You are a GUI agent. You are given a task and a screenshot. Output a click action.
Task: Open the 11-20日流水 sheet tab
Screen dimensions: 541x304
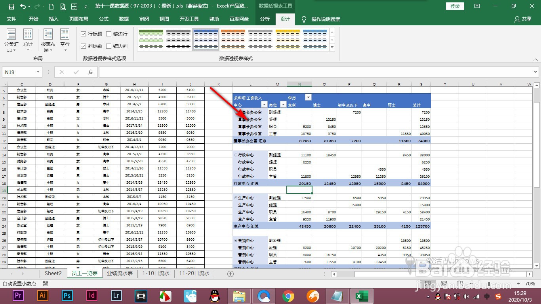point(194,273)
